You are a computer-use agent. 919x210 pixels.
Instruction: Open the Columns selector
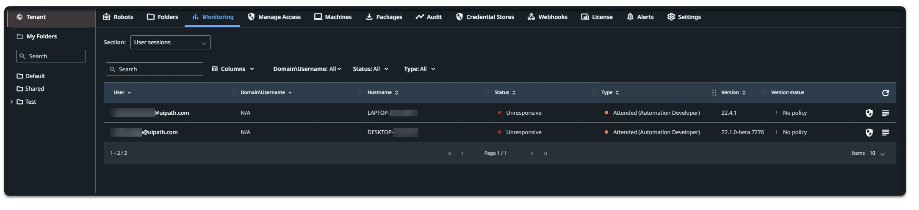coord(233,69)
